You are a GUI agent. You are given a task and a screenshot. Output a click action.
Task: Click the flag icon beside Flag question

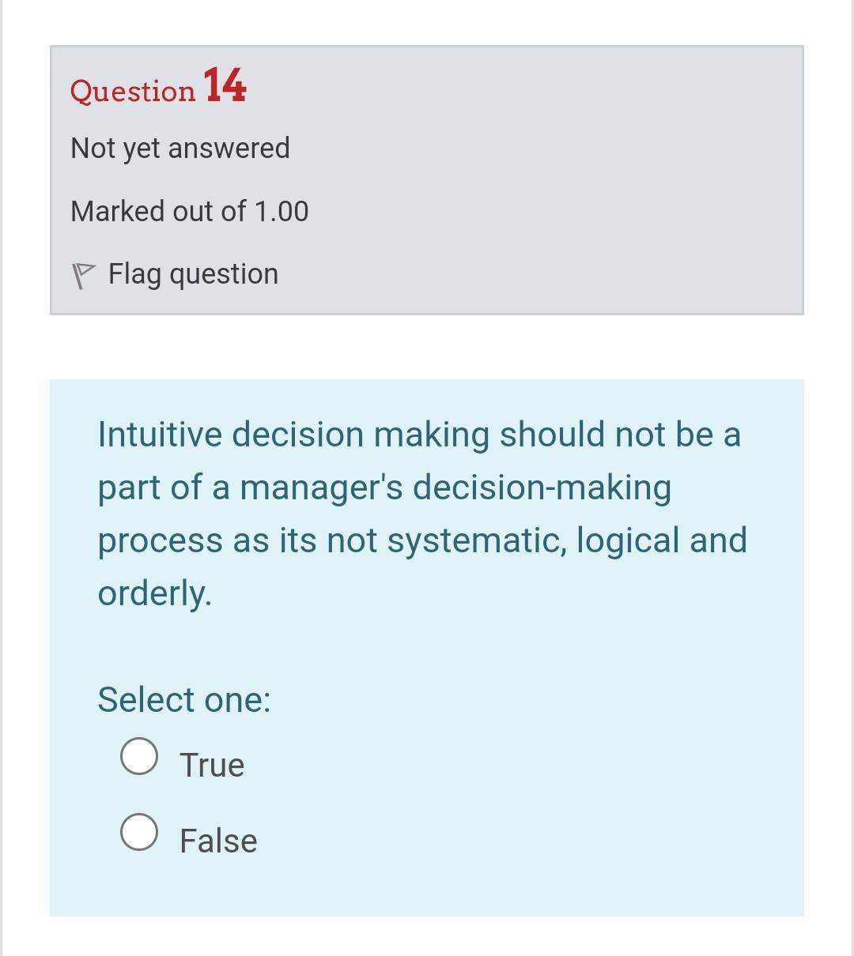pos(84,273)
